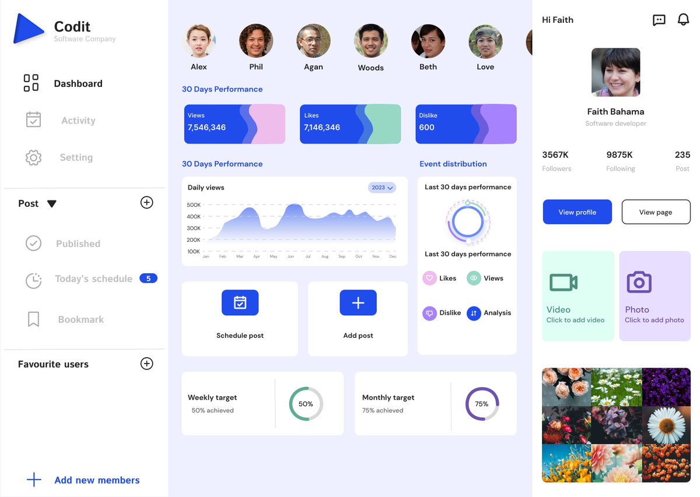Click the Analysis arrows icon
The width and height of the screenshot is (700, 497).
coord(474,313)
